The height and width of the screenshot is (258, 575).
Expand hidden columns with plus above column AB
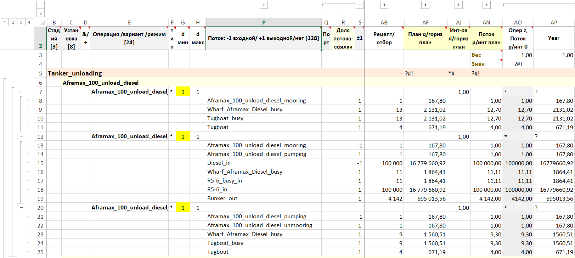(x=384, y=5)
